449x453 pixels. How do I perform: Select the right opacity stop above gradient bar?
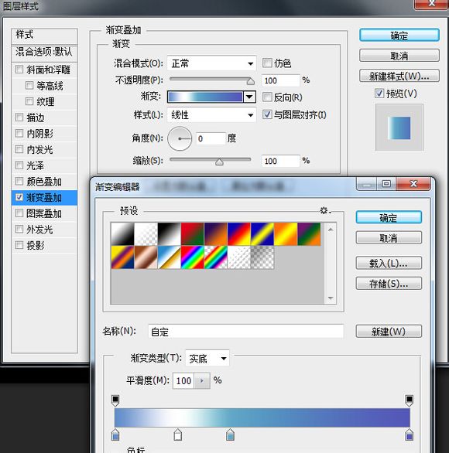pos(409,400)
